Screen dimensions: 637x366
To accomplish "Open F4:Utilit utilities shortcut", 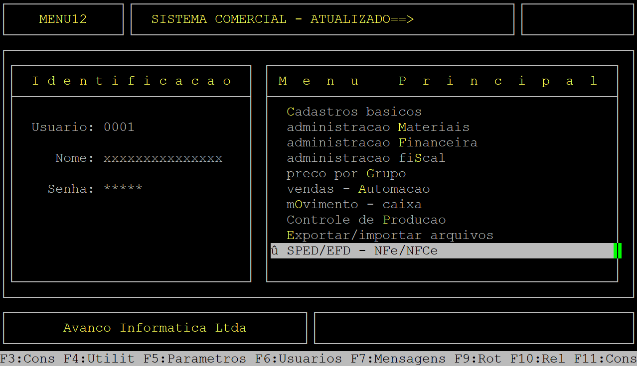I will pos(99,359).
